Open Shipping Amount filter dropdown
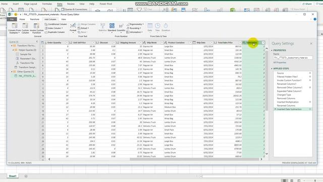323x182 pixels. pos(140,42)
